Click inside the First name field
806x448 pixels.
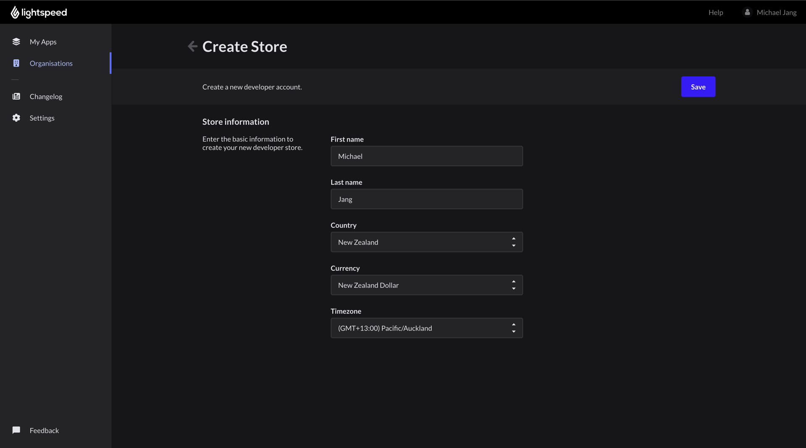(x=427, y=156)
